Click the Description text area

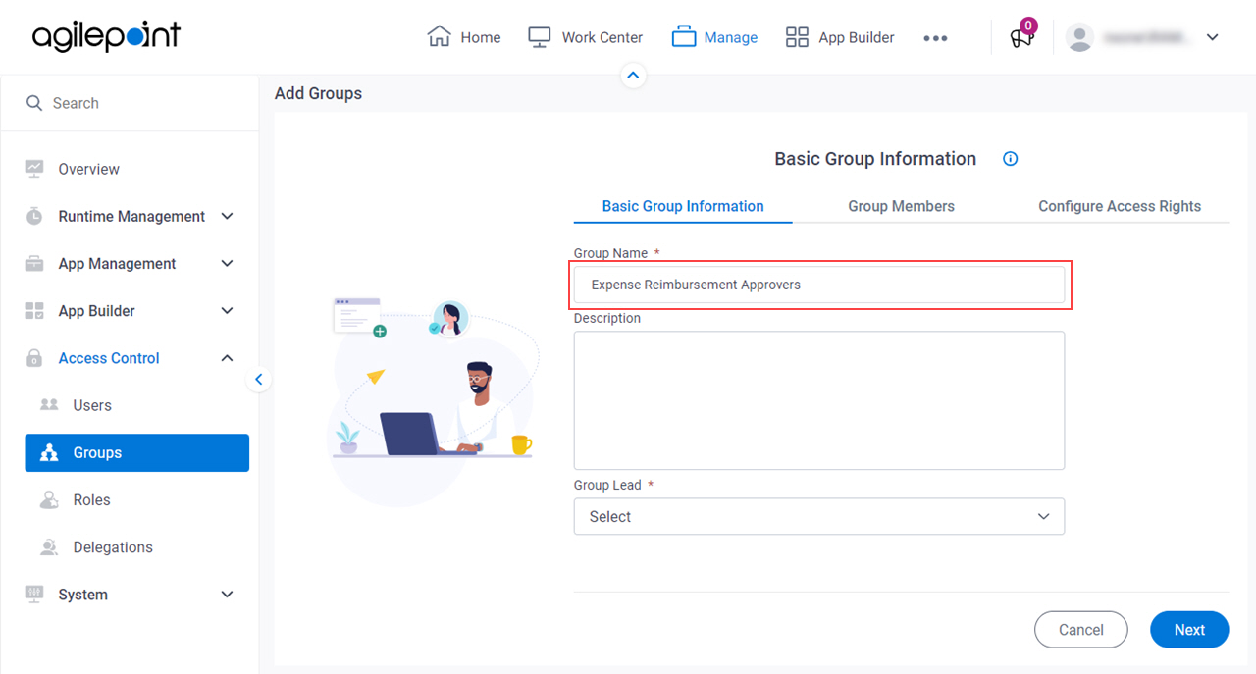[x=819, y=400]
